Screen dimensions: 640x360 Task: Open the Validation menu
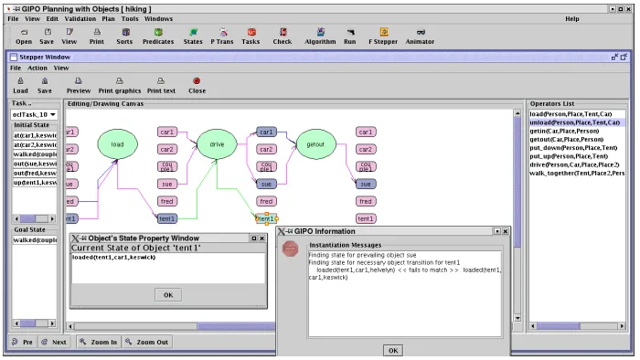click(x=80, y=19)
